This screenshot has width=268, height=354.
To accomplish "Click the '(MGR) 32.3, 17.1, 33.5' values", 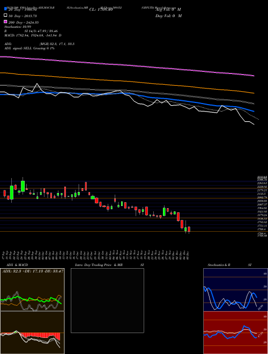I will click(57, 44).
